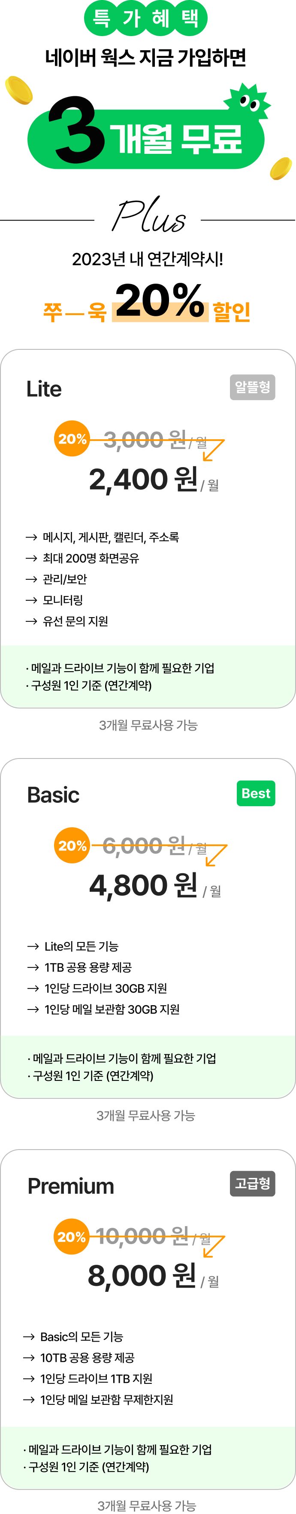Click the 2,400 원 Lite price
Image resolution: width=296 pixels, height=1514 pixels.
tap(143, 479)
